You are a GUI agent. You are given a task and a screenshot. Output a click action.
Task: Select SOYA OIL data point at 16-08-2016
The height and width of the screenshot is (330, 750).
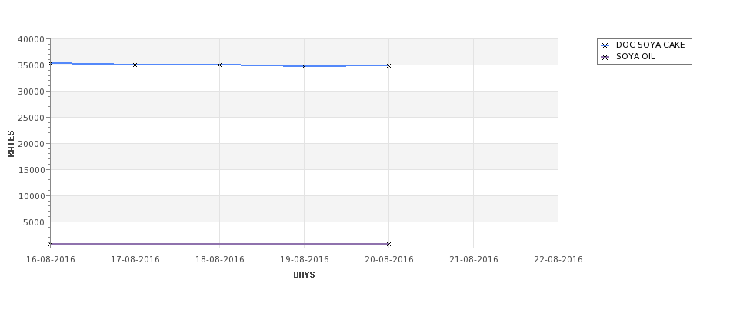tap(50, 244)
